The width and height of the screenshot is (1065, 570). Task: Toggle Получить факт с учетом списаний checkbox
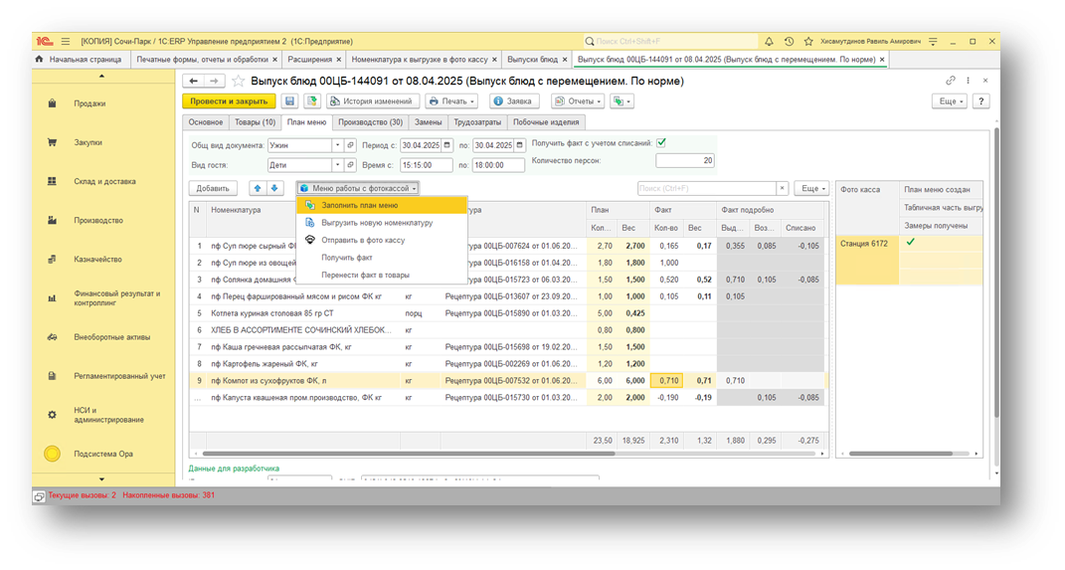[x=661, y=142]
